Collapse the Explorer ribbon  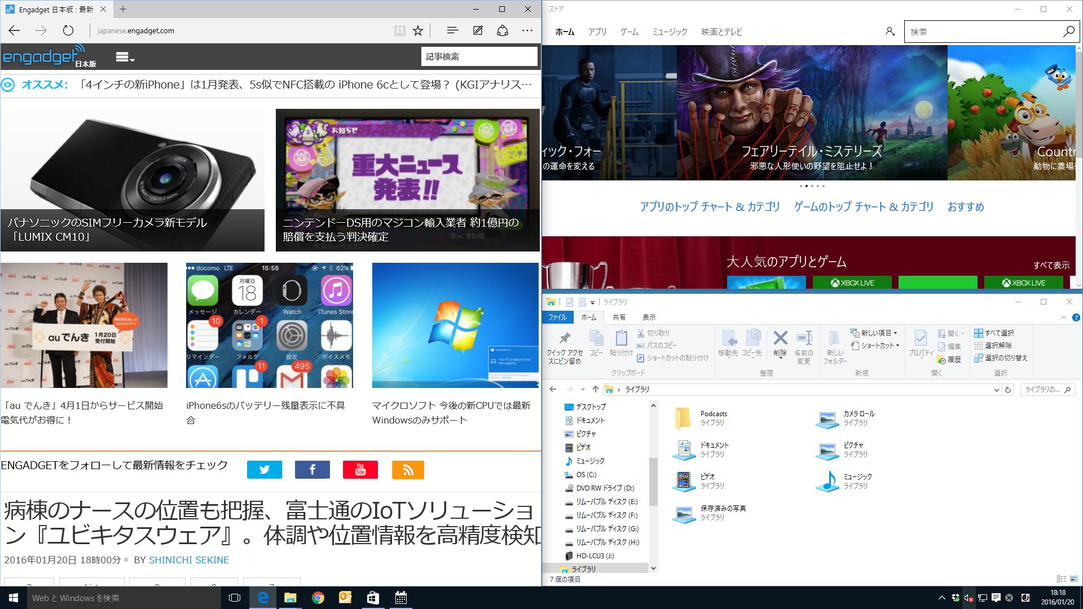[1064, 317]
